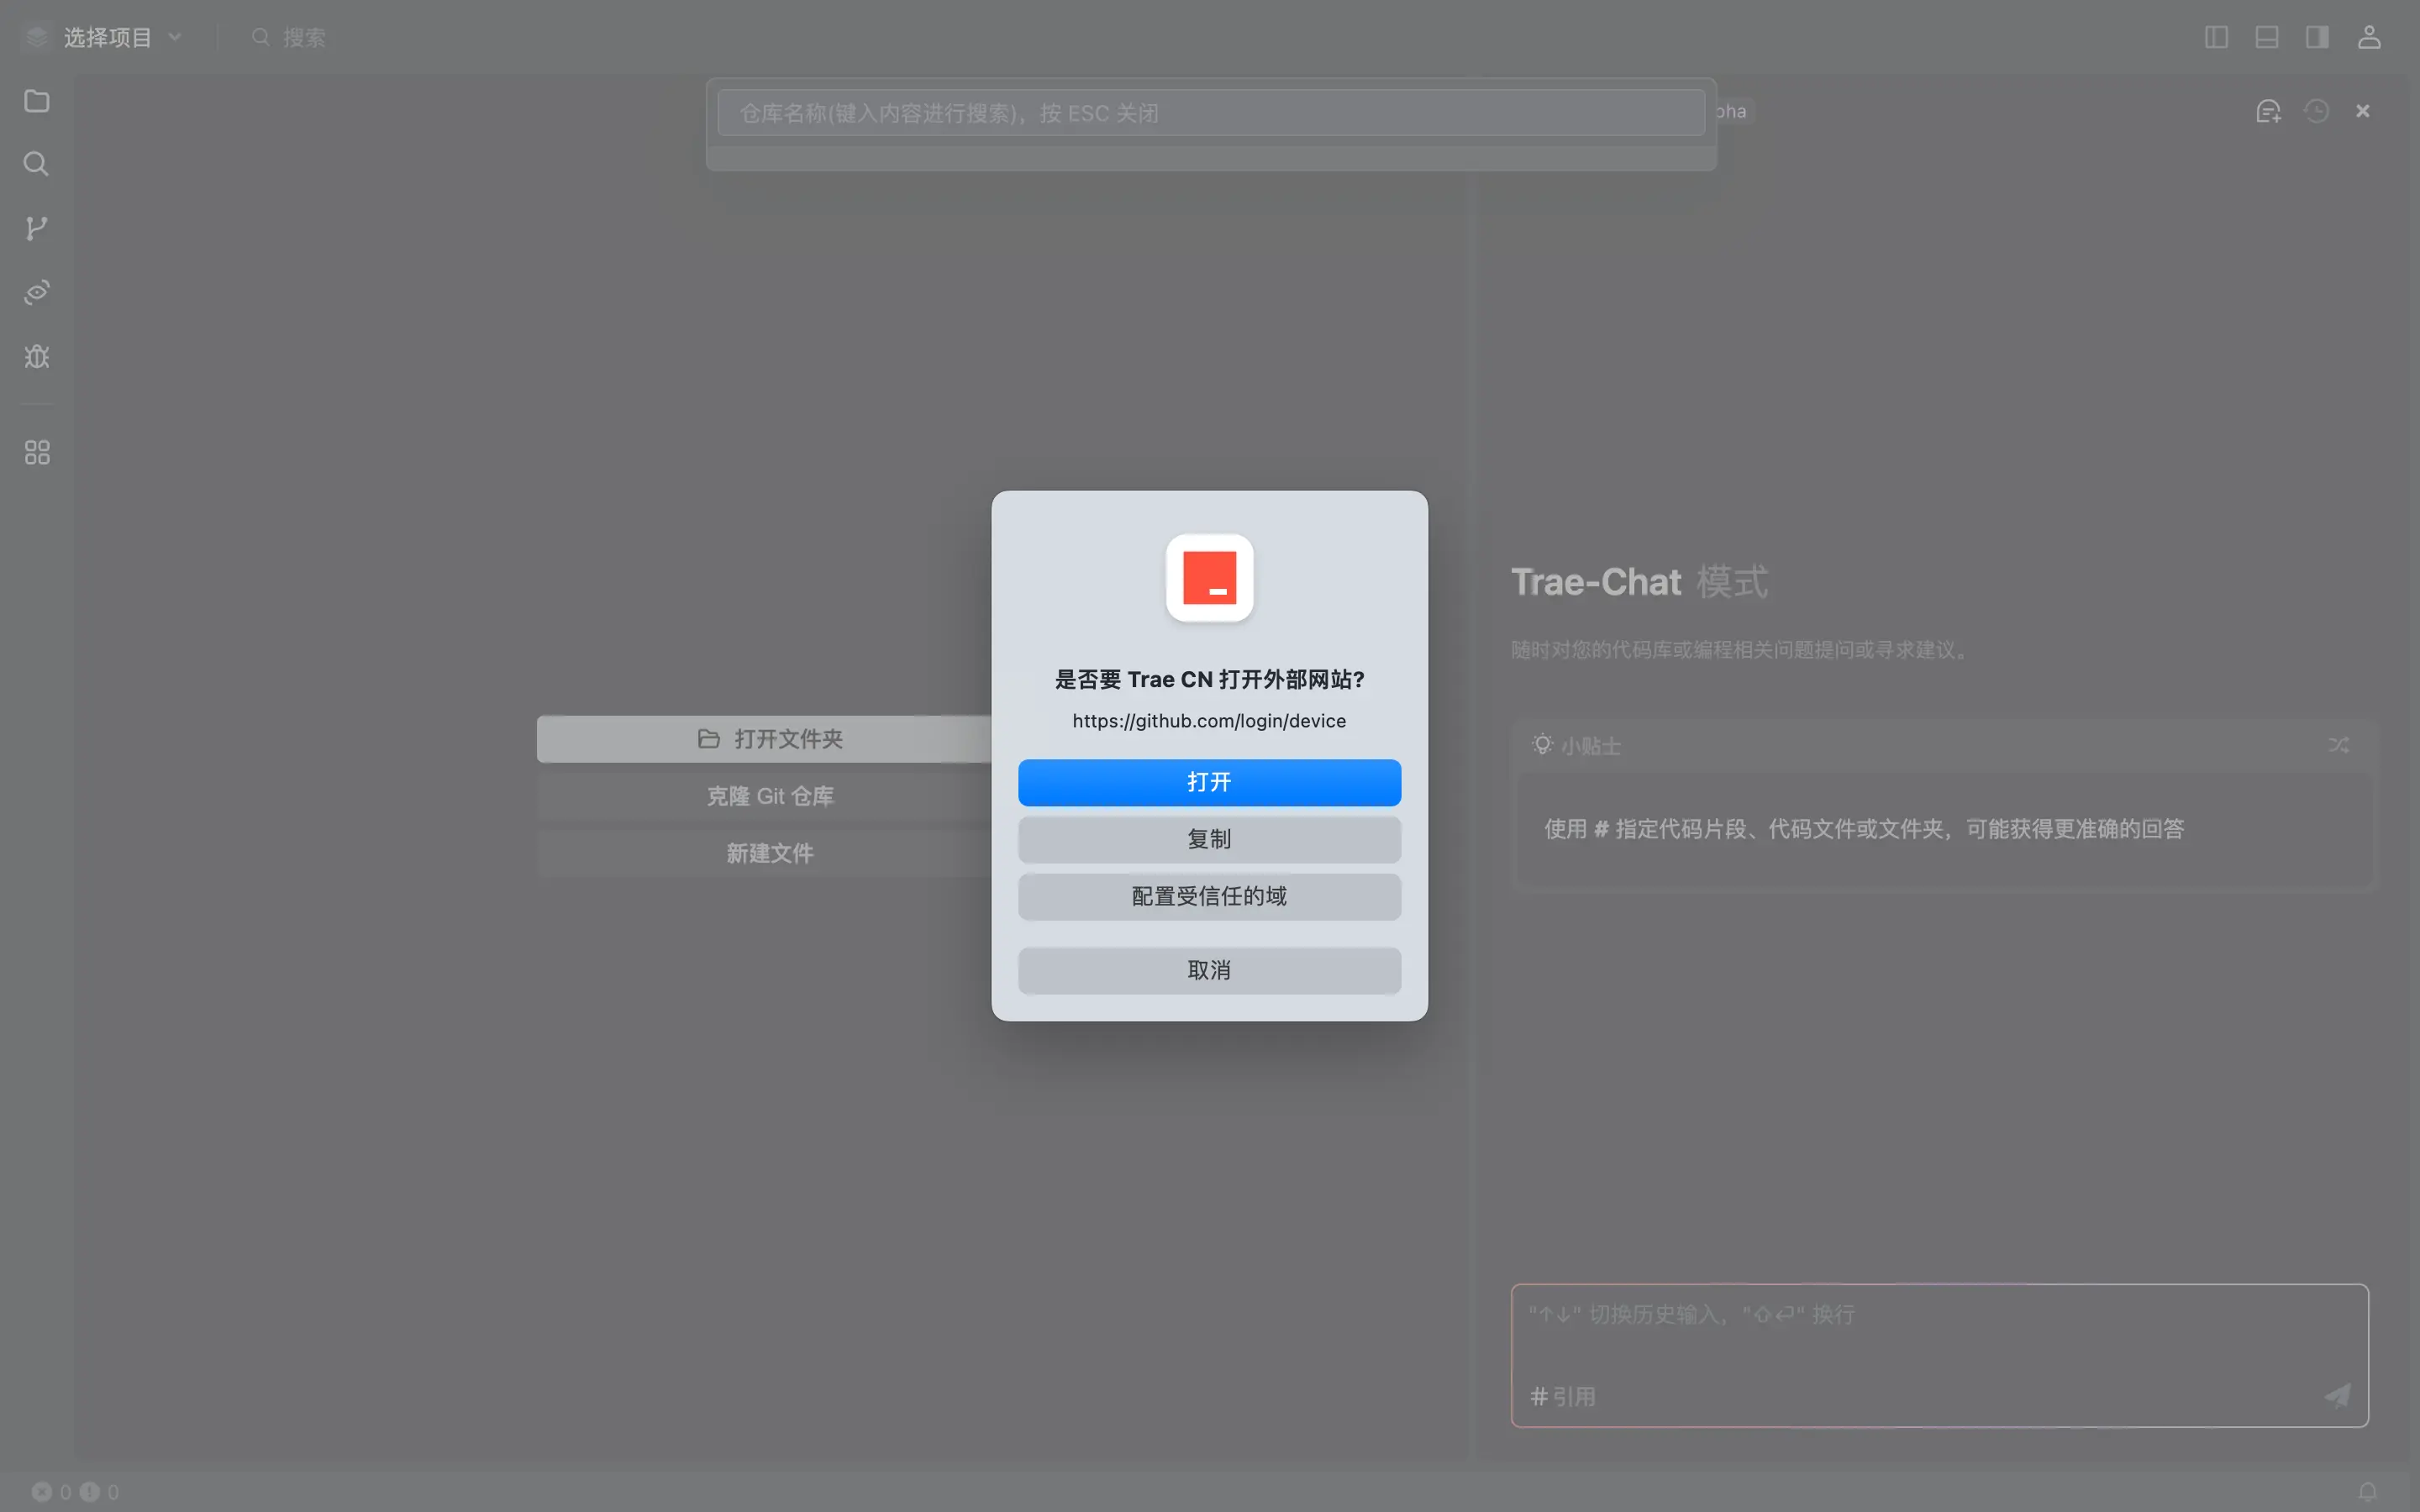Click the send message paper plane icon

2338,1395
